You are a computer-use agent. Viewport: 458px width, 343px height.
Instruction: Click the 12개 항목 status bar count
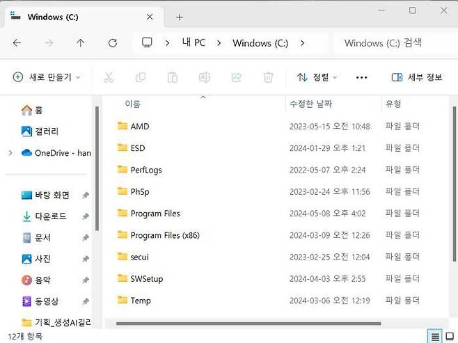pyautogui.click(x=25, y=336)
